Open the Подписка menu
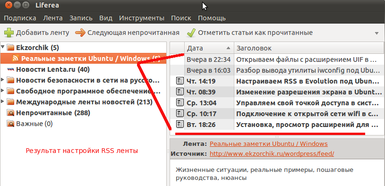385x186 pixels. [20, 18]
